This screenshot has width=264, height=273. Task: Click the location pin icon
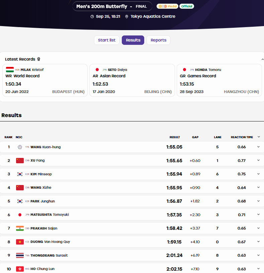pyautogui.click(x=126, y=16)
